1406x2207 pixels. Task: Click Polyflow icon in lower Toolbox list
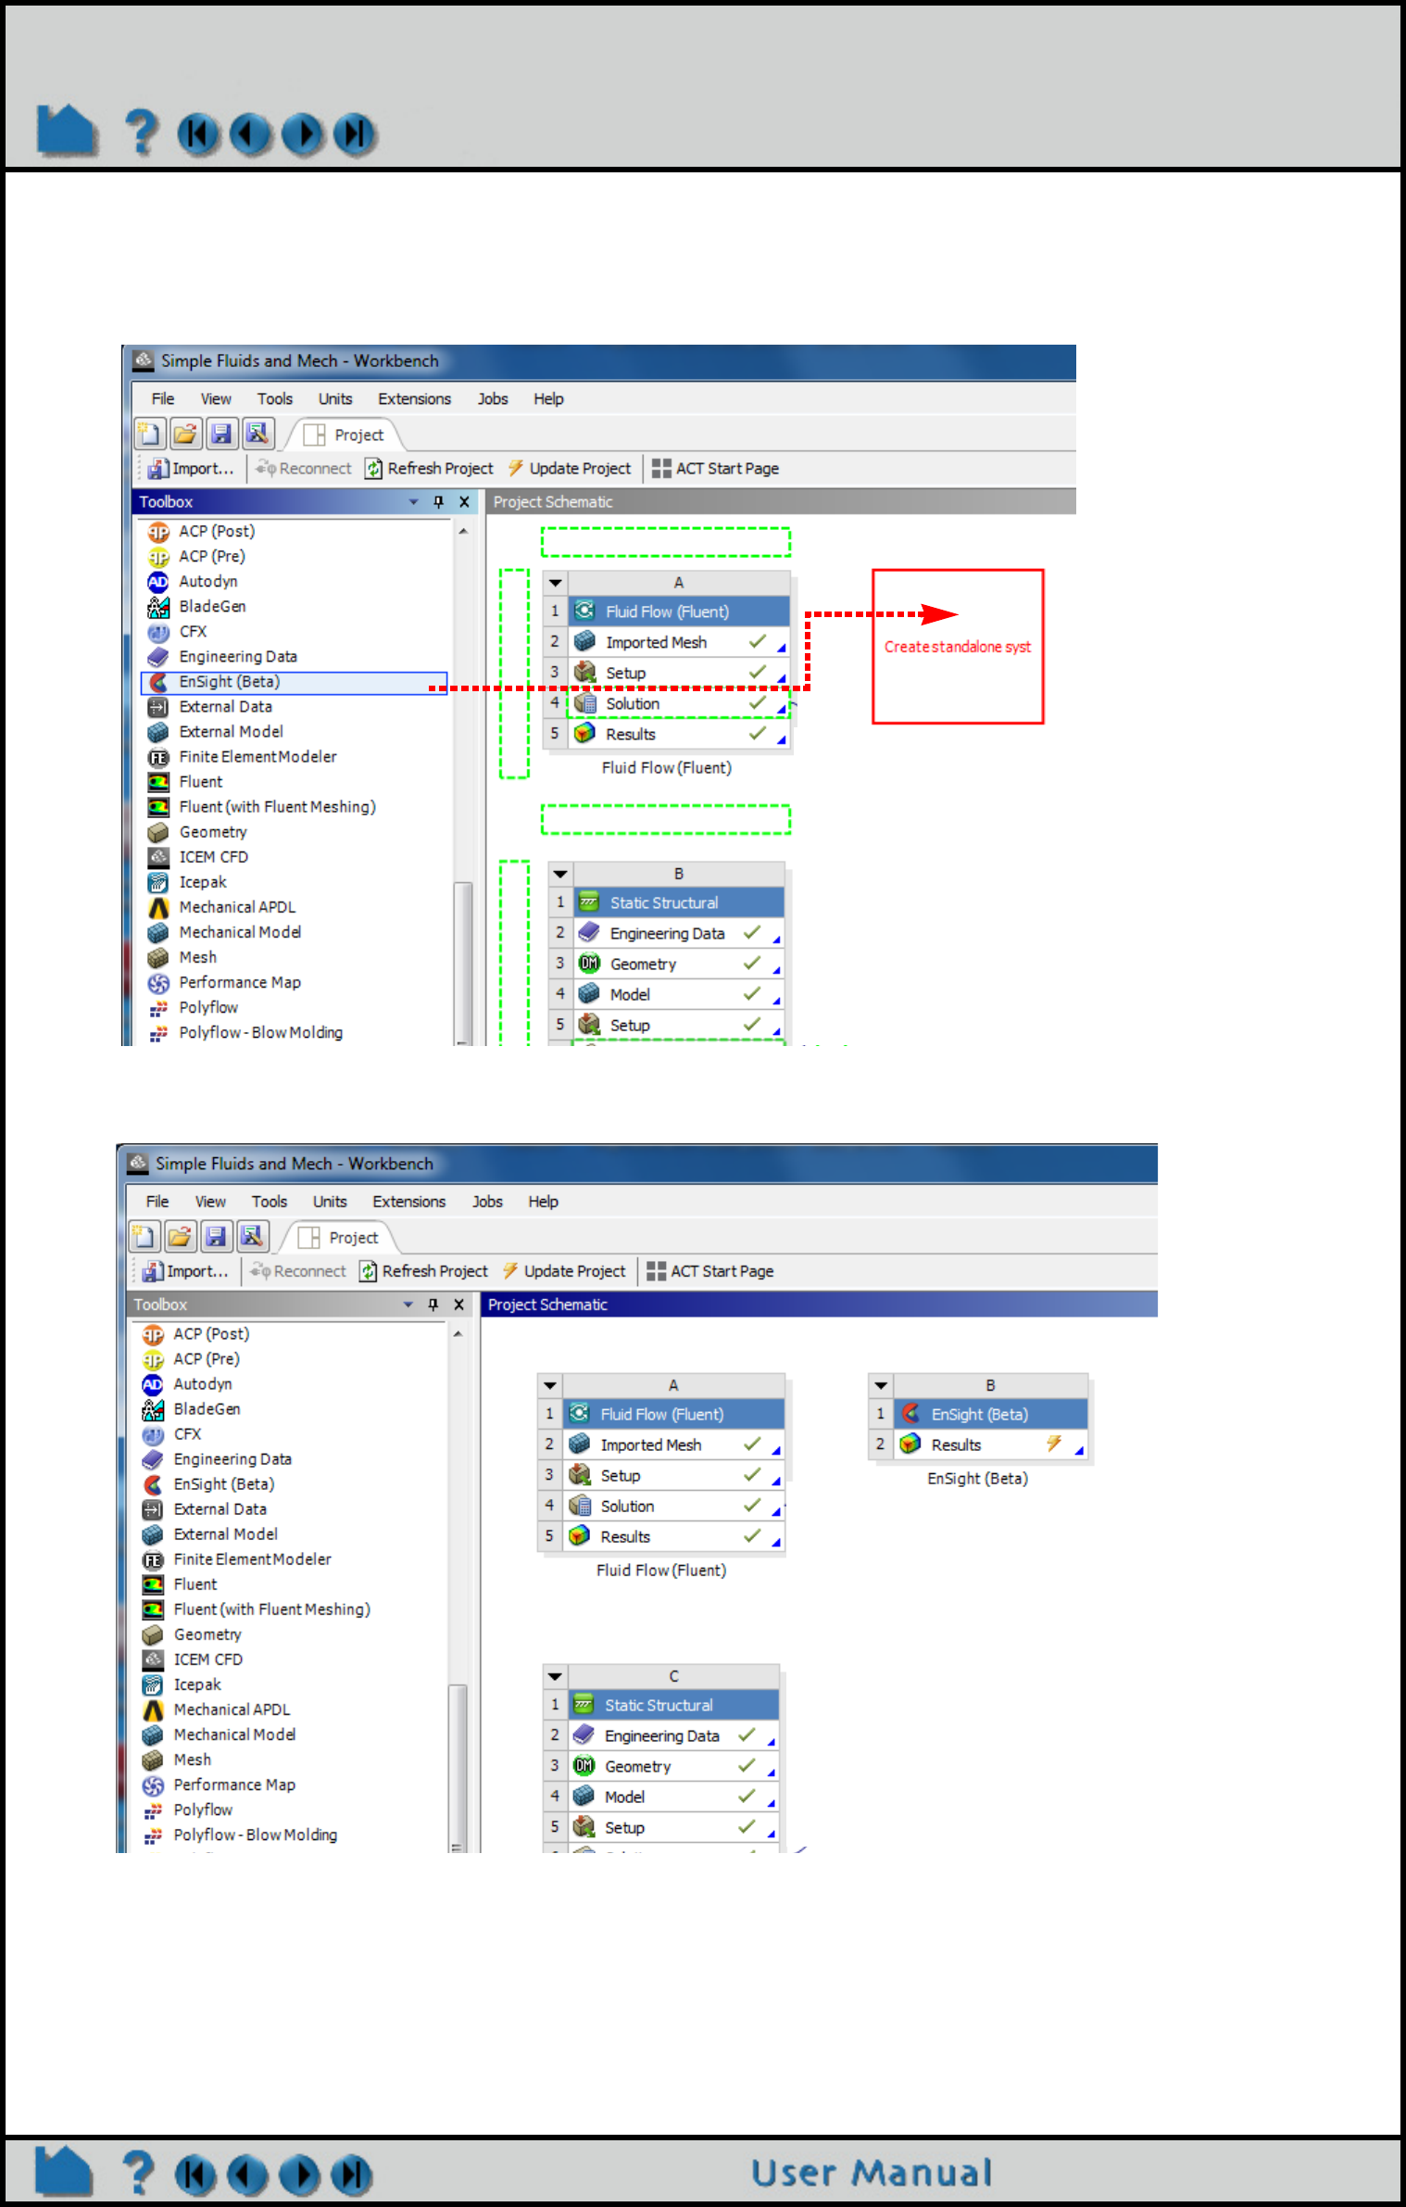pyautogui.click(x=153, y=1810)
